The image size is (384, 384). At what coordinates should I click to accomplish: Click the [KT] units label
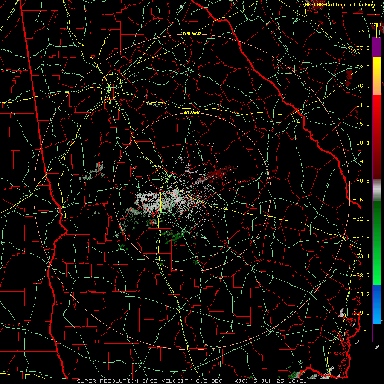click(364, 29)
